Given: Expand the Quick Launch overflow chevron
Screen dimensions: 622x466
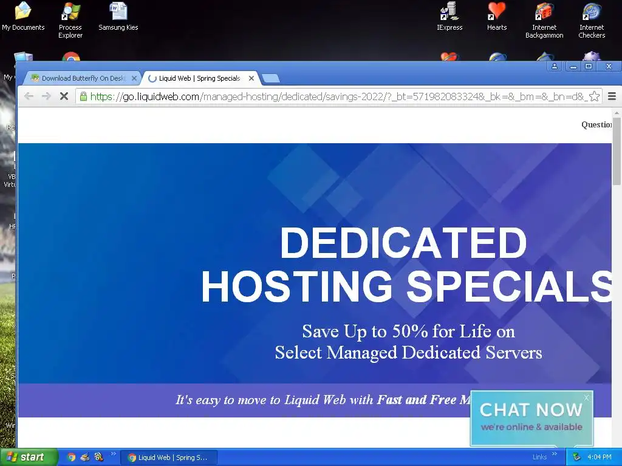Looking at the screenshot, I should tap(113, 454).
